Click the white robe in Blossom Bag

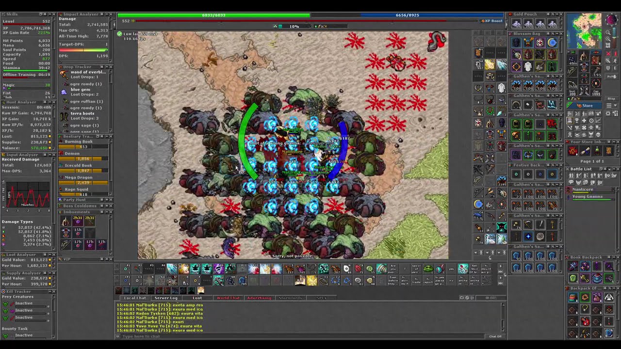528,66
